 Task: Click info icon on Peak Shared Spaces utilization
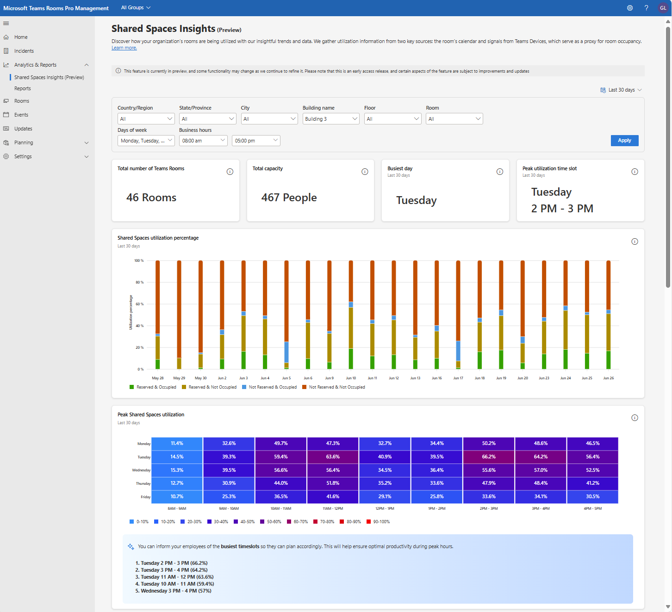pos(635,418)
